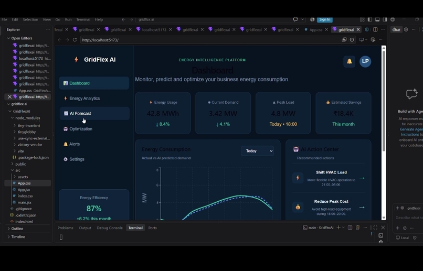Open the Help menu

[x=99, y=19]
